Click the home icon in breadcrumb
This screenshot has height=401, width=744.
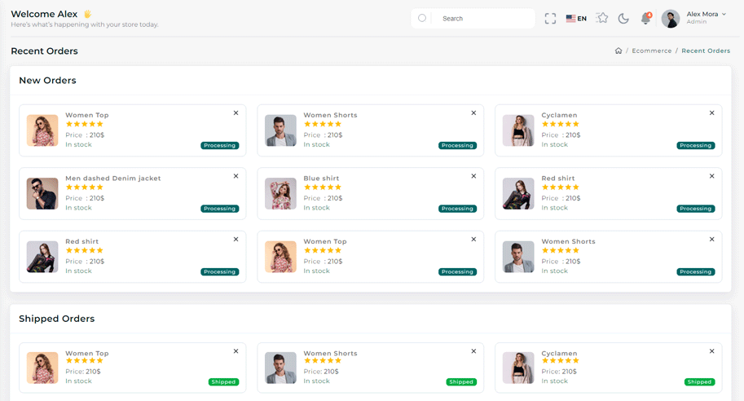tap(619, 51)
